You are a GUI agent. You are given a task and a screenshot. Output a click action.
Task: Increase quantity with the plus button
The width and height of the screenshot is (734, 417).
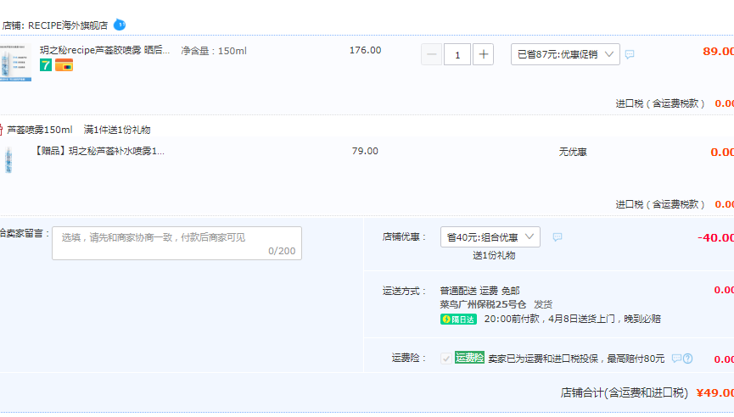[x=483, y=55]
